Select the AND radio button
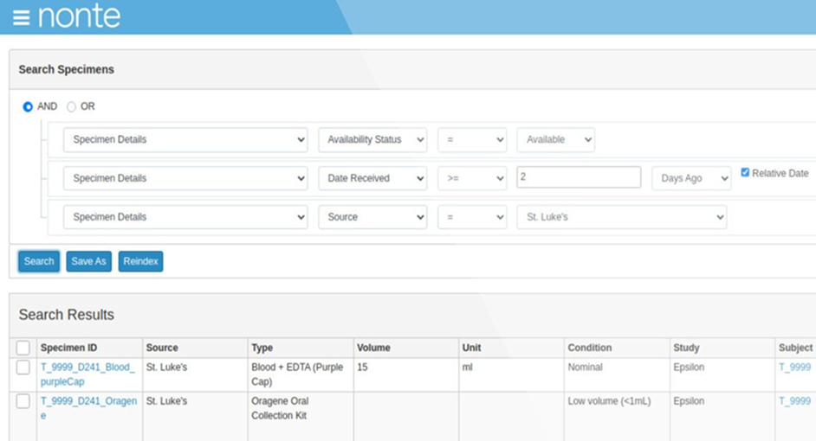The height and width of the screenshot is (441, 816). 28,106
